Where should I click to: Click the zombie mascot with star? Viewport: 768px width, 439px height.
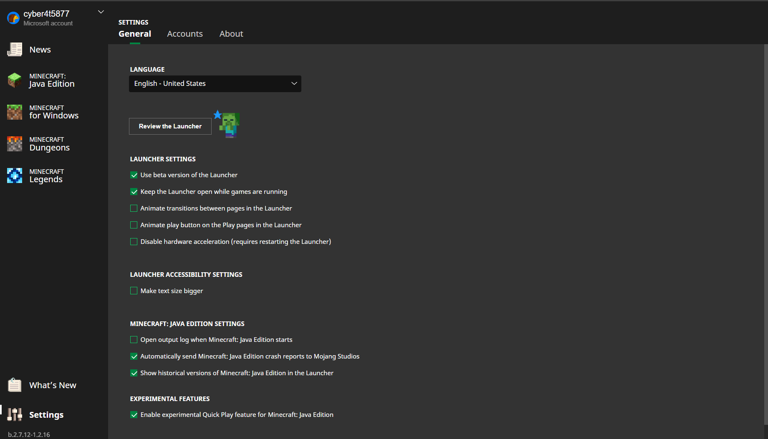pyautogui.click(x=228, y=124)
